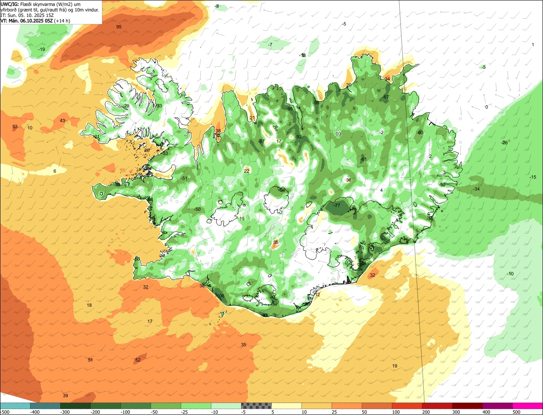Click the red legend swatch between 200 and 300
The width and height of the screenshot is (543, 415).
click(437, 406)
